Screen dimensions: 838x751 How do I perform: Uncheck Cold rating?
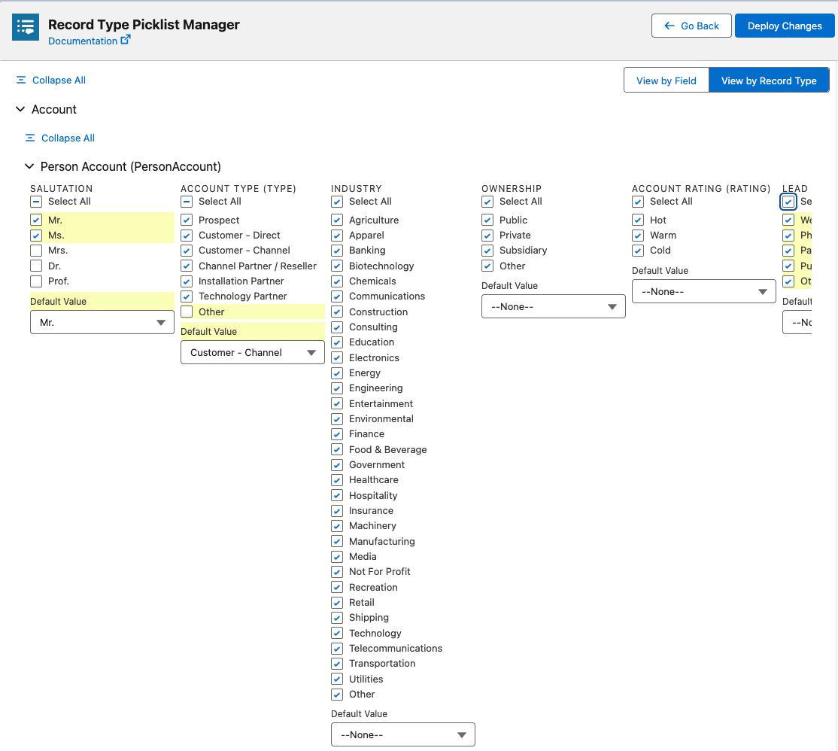click(x=638, y=250)
